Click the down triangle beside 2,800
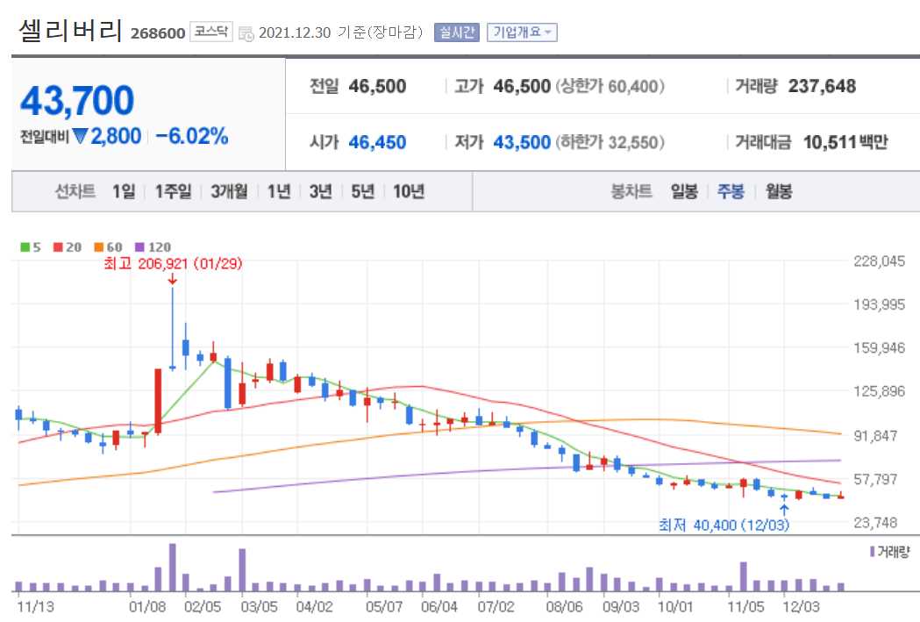 [x=80, y=137]
